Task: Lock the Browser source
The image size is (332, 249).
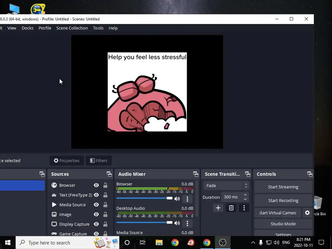Action: point(105,185)
